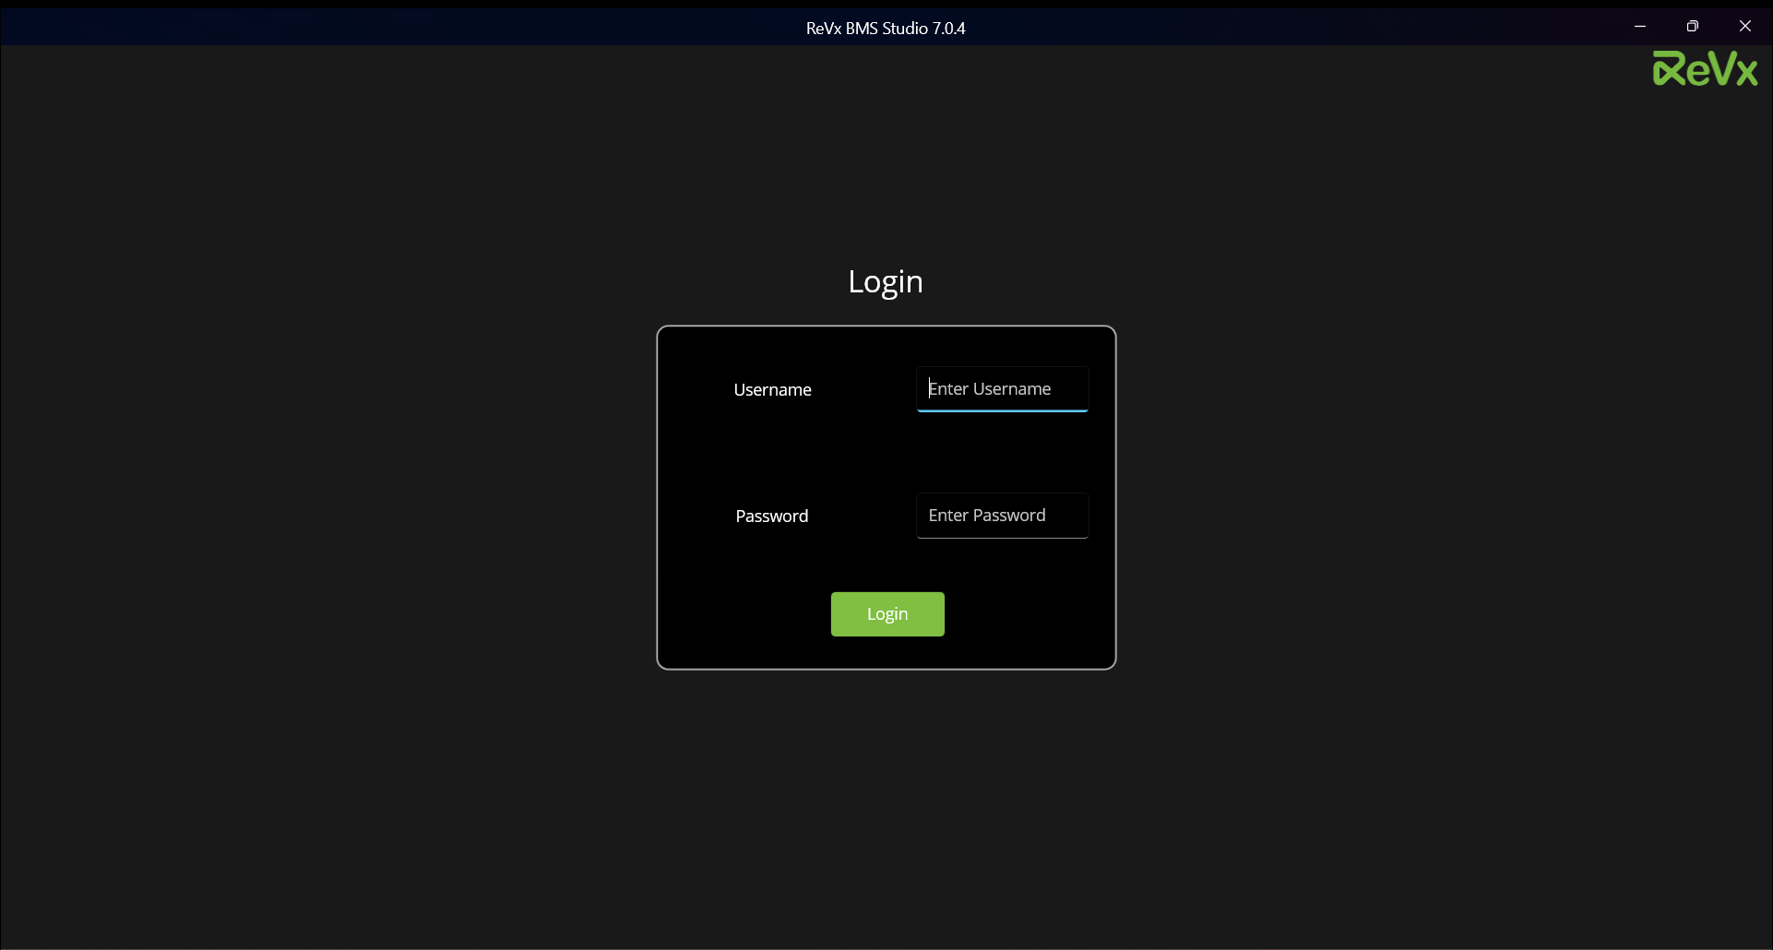Viewport: 1773px width, 950px height.
Task: Click the Username input field
Action: 1002,389
